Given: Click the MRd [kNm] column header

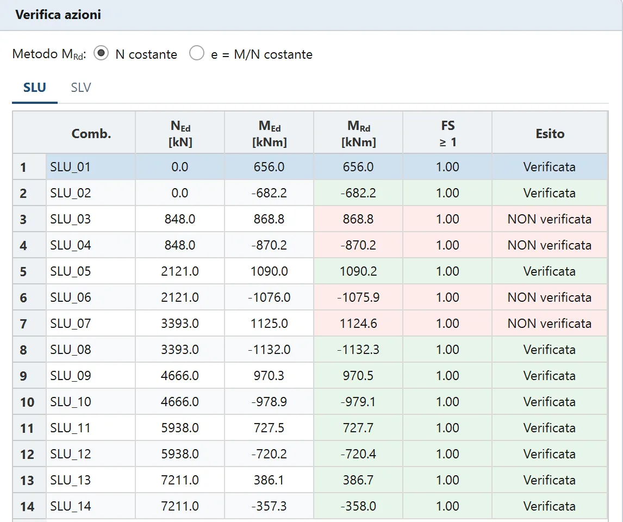Looking at the screenshot, I should [x=358, y=133].
